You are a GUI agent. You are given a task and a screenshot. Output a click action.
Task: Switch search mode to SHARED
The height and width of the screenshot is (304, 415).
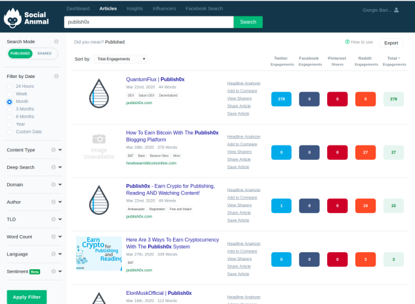45,54
